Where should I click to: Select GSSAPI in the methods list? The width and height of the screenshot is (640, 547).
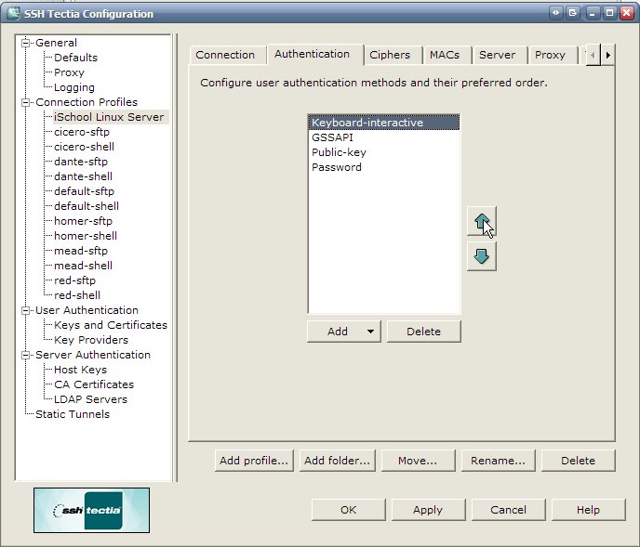tap(384, 137)
